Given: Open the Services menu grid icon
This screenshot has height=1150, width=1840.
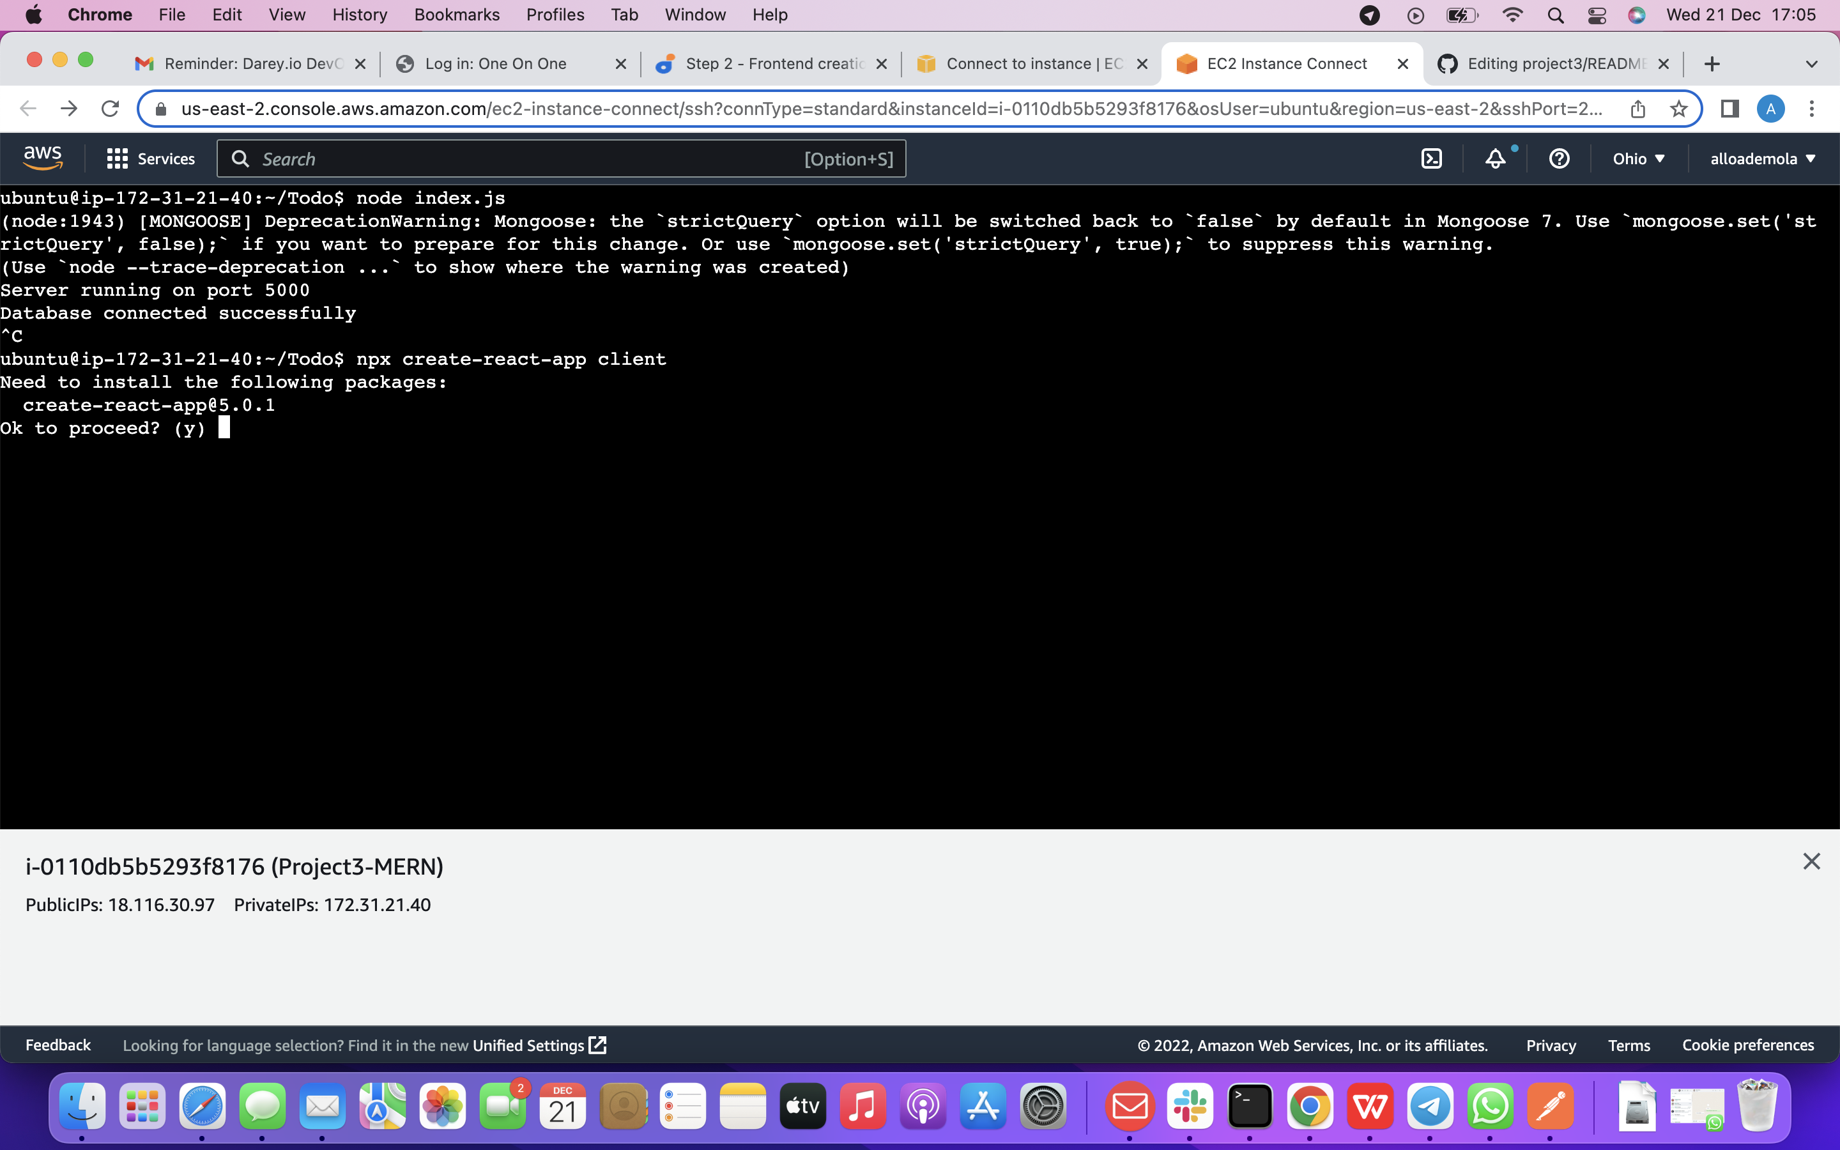Looking at the screenshot, I should pyautogui.click(x=116, y=158).
